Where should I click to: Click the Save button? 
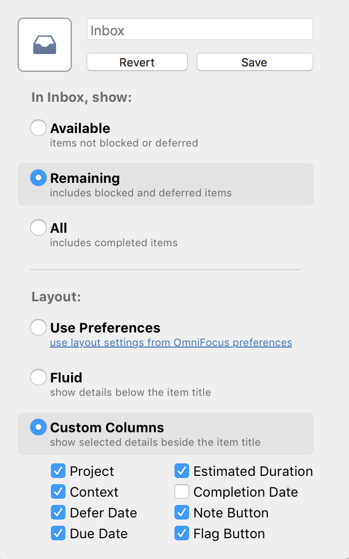coord(254,62)
